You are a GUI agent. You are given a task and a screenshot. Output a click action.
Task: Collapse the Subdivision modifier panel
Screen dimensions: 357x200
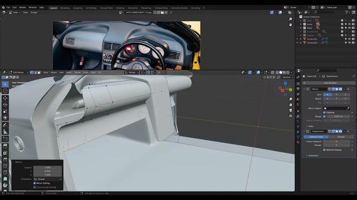point(304,131)
